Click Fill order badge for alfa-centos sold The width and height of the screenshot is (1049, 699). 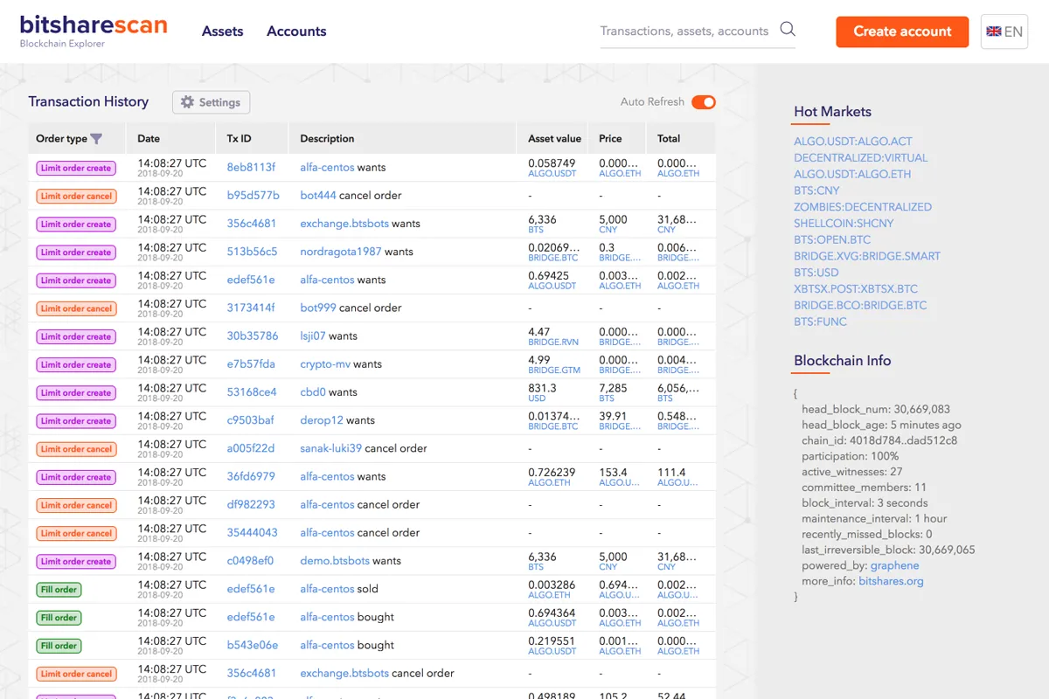(x=59, y=590)
